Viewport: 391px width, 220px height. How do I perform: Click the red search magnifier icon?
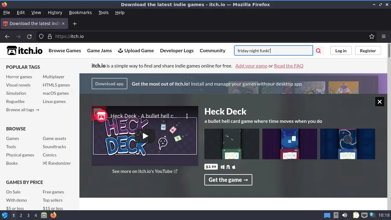point(318,51)
